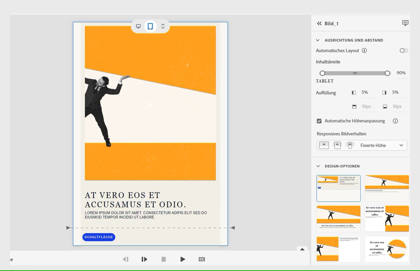The width and height of the screenshot is (420, 271).
Task: Open the Fixierte Höhe dropdown
Action: point(362,145)
